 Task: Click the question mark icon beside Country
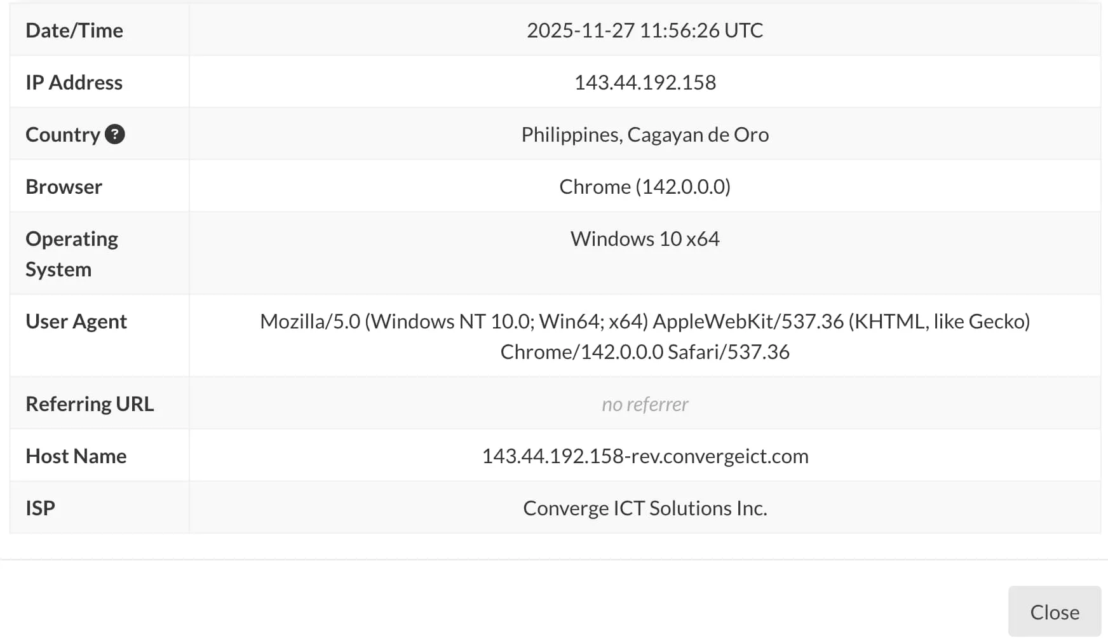click(x=116, y=134)
